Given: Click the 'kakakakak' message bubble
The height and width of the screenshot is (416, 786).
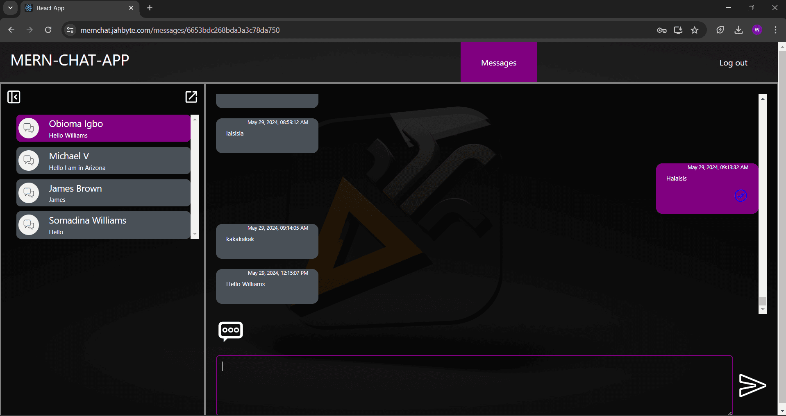Looking at the screenshot, I should 267,241.
